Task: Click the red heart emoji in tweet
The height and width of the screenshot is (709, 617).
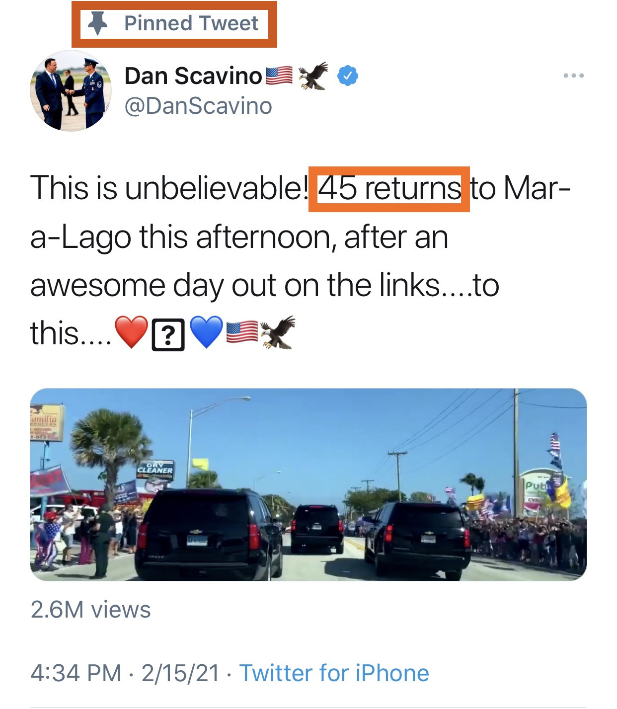Action: pos(131,332)
